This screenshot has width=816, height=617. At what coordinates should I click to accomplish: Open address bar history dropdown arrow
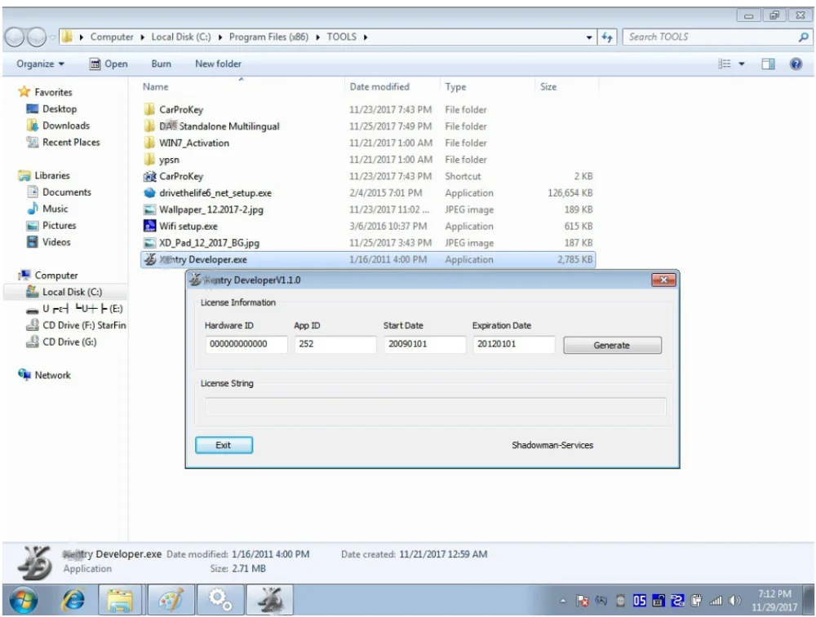(589, 37)
